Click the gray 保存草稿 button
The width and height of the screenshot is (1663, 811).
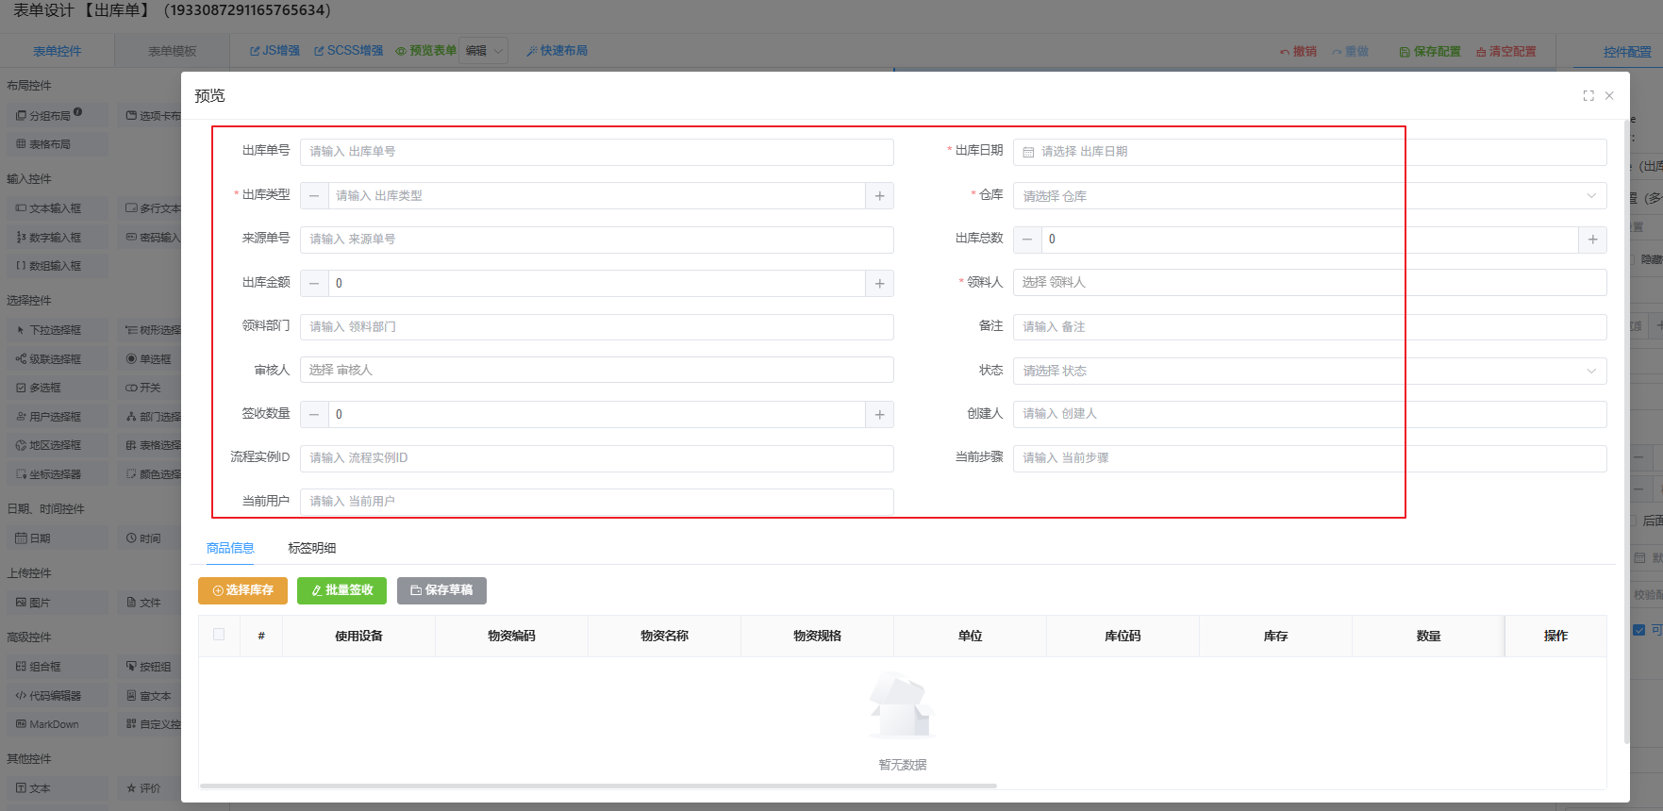(x=441, y=590)
